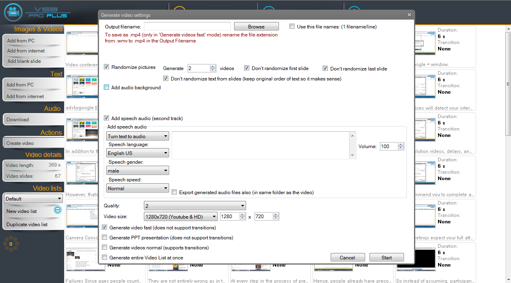Image resolution: width=511 pixels, height=283 pixels.
Task: Increase the Generate videos count with up arrow
Action: [213, 66]
